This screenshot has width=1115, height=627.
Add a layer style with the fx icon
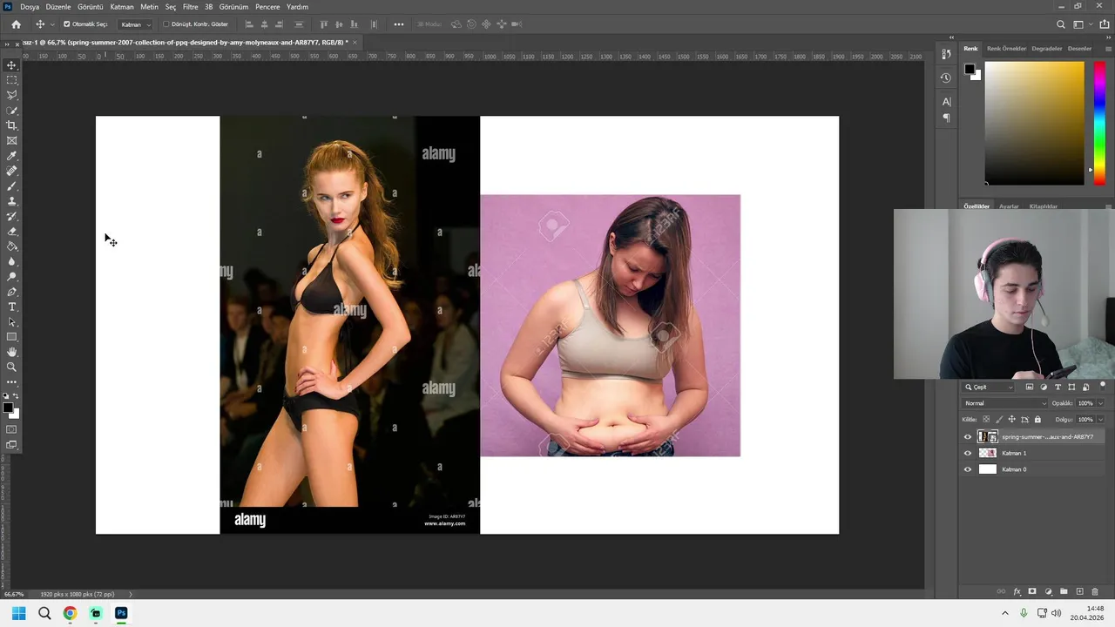pos(1017,591)
